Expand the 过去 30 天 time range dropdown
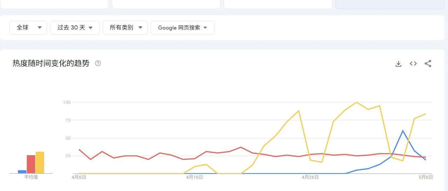This screenshot has height=191, width=448. (x=75, y=27)
